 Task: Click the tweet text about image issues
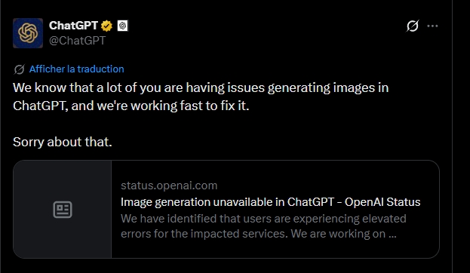pyautogui.click(x=201, y=97)
